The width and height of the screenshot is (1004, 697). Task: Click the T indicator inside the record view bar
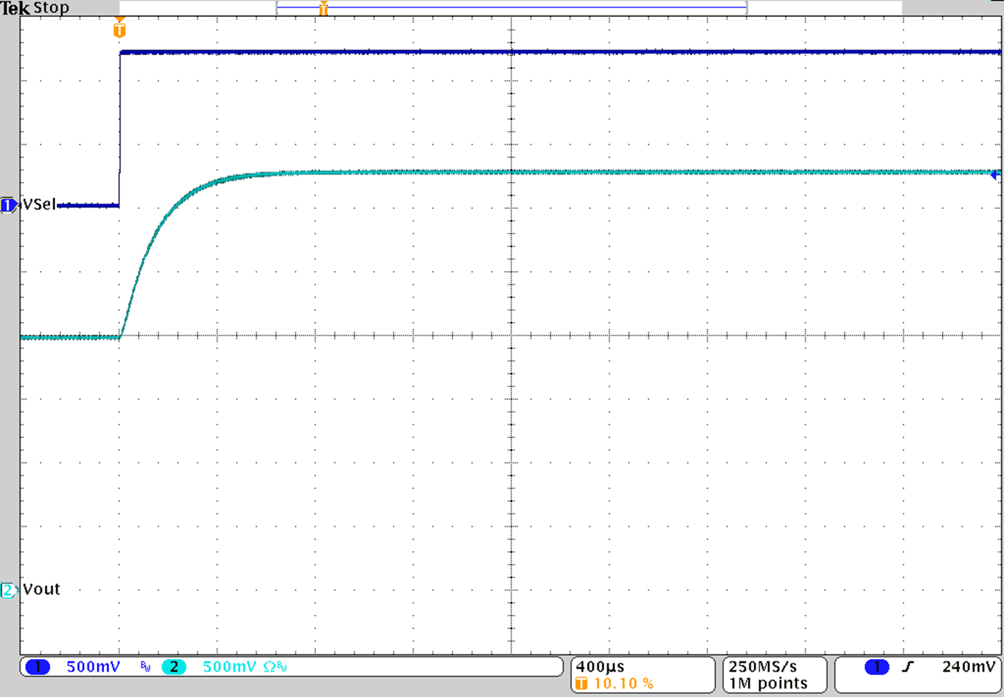tap(323, 8)
